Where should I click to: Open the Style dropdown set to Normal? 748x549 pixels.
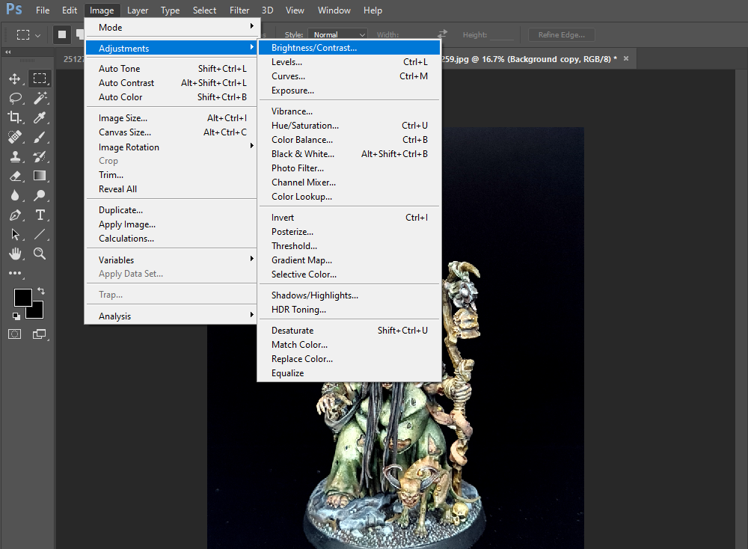coord(337,34)
